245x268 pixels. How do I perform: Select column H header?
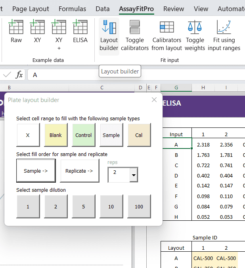[x=203, y=88]
